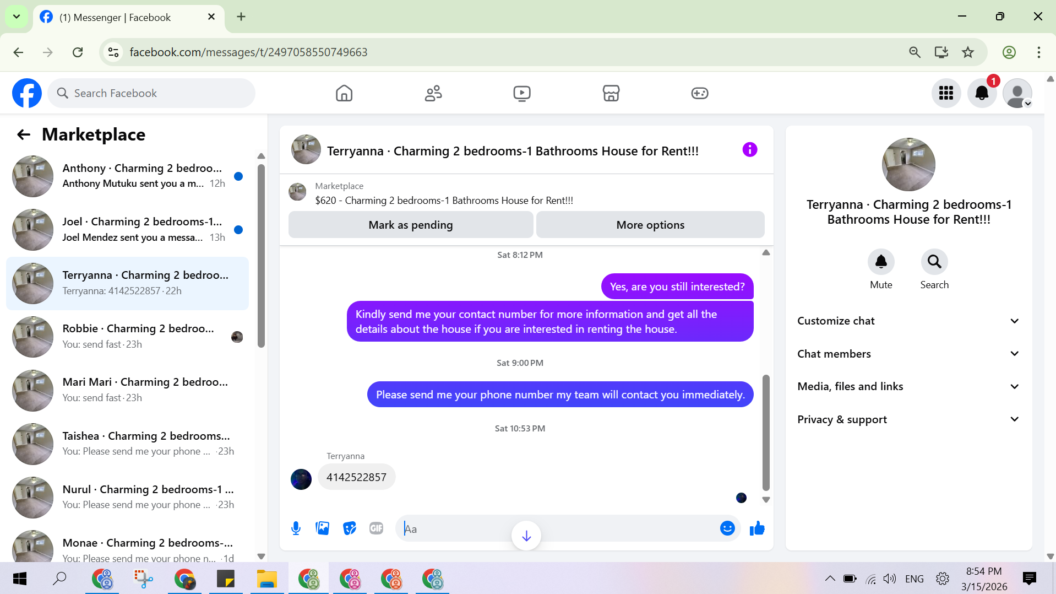1056x594 pixels.
Task: Open the emoji picker
Action: pyautogui.click(x=727, y=528)
